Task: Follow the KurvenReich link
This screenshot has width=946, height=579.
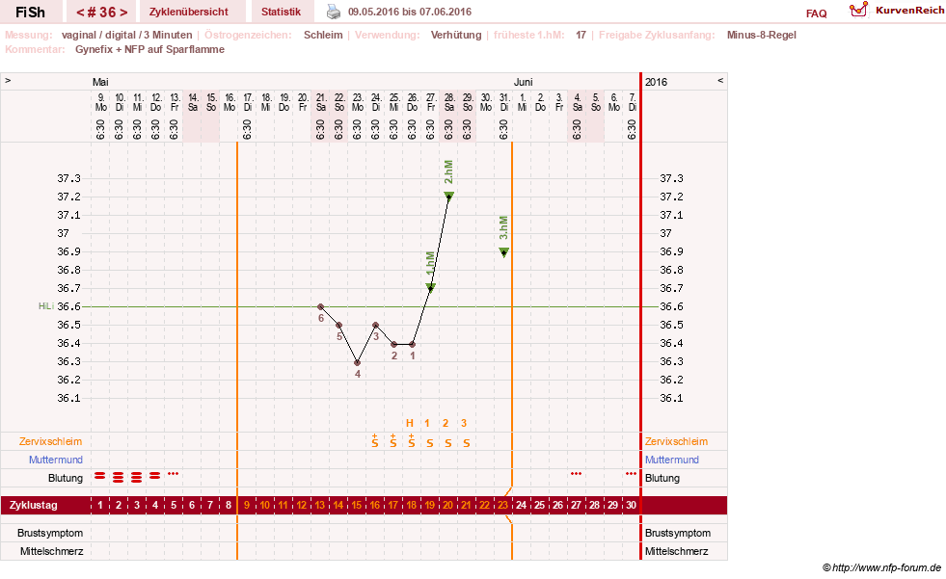Action: point(909,11)
